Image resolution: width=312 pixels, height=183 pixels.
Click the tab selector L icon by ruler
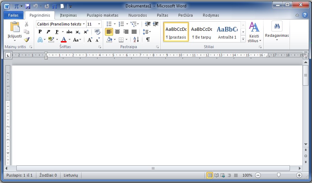8,55
